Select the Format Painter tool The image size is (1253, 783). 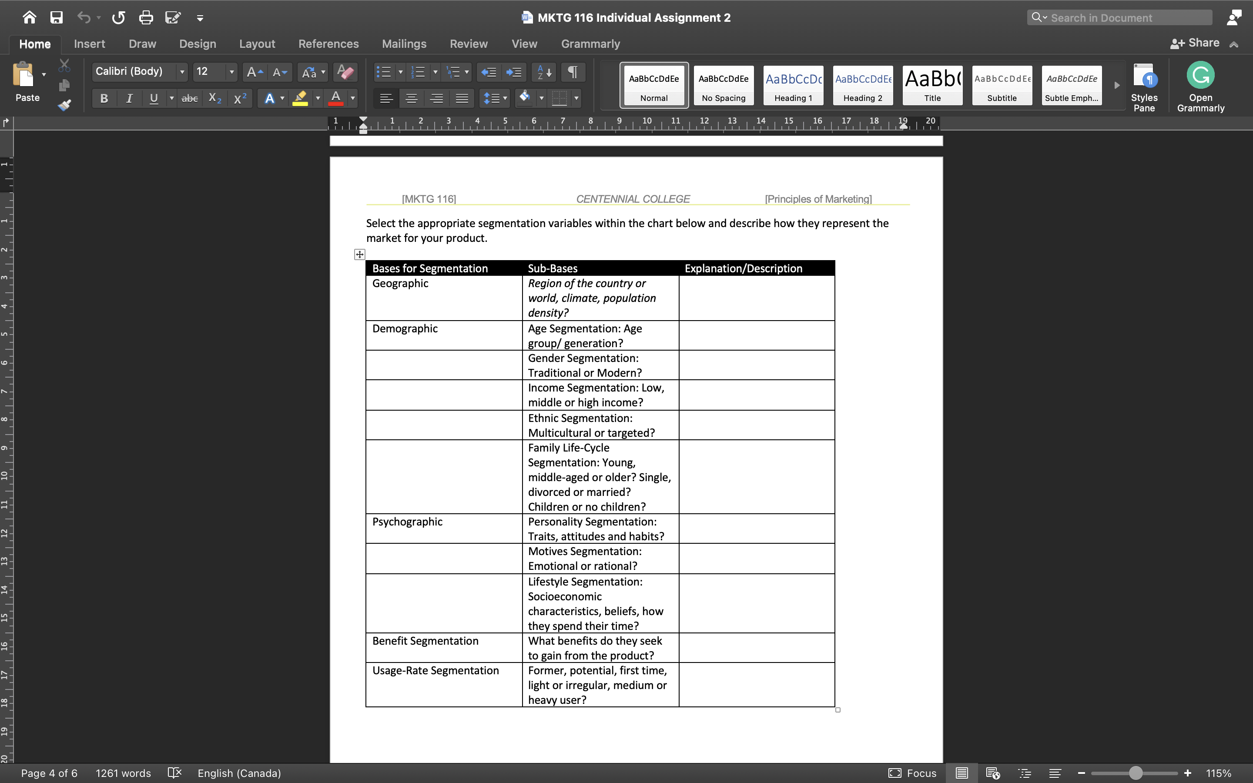click(x=65, y=104)
